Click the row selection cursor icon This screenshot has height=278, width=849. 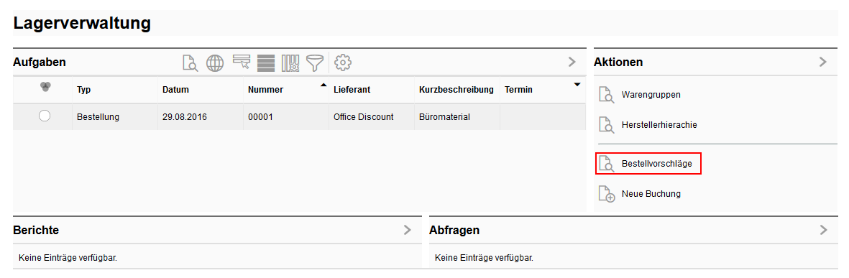click(241, 62)
